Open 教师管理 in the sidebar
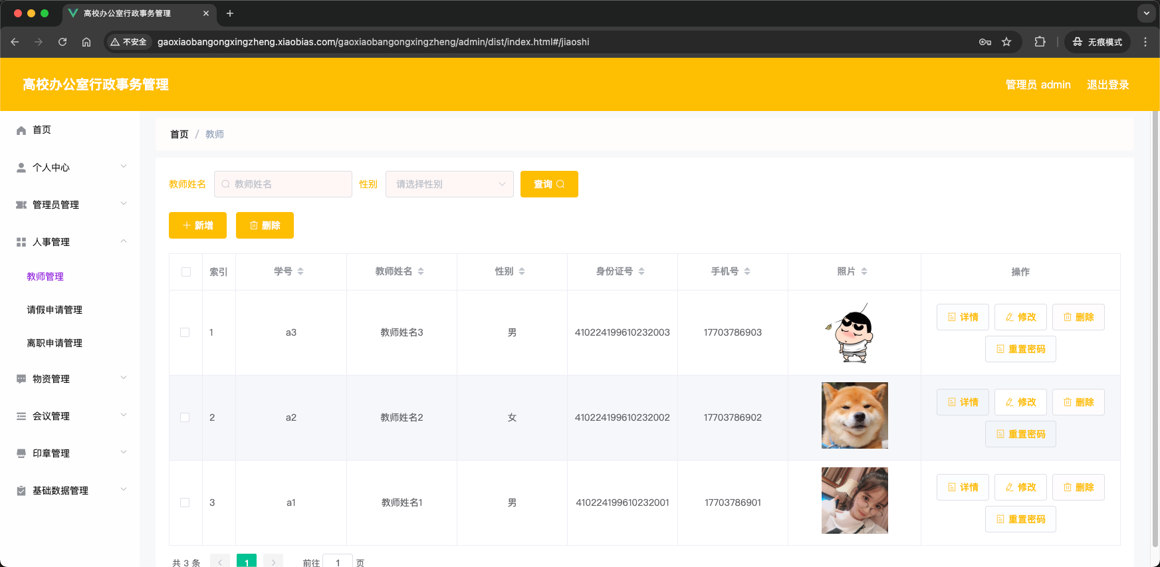Image resolution: width=1160 pixels, height=567 pixels. point(45,277)
